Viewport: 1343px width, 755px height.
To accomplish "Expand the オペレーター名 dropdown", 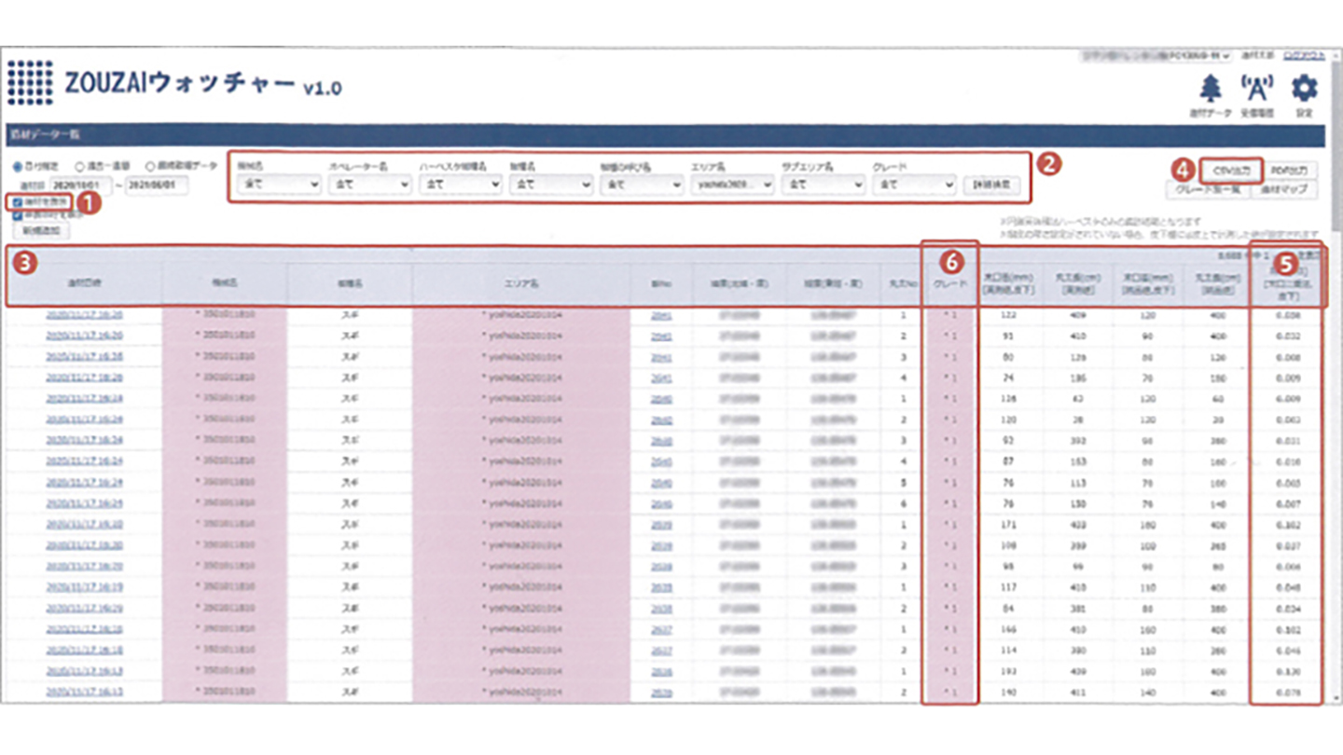I will (369, 185).
